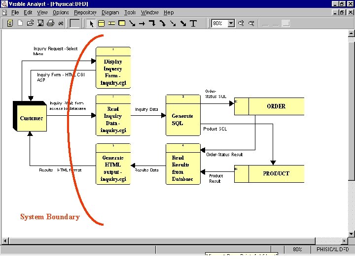Screen dimensions: 355x266
Task: Select the external entity rectangle tool
Action: click(122, 23)
